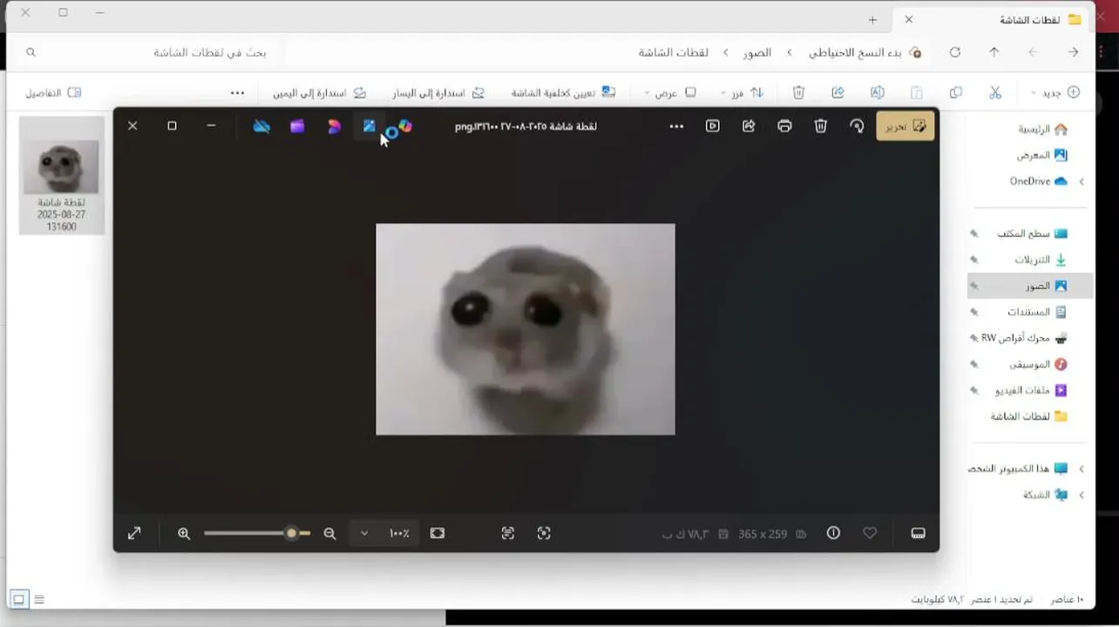
Task: Select the screenshot thumbnail in File Explorer
Action: click(x=62, y=176)
